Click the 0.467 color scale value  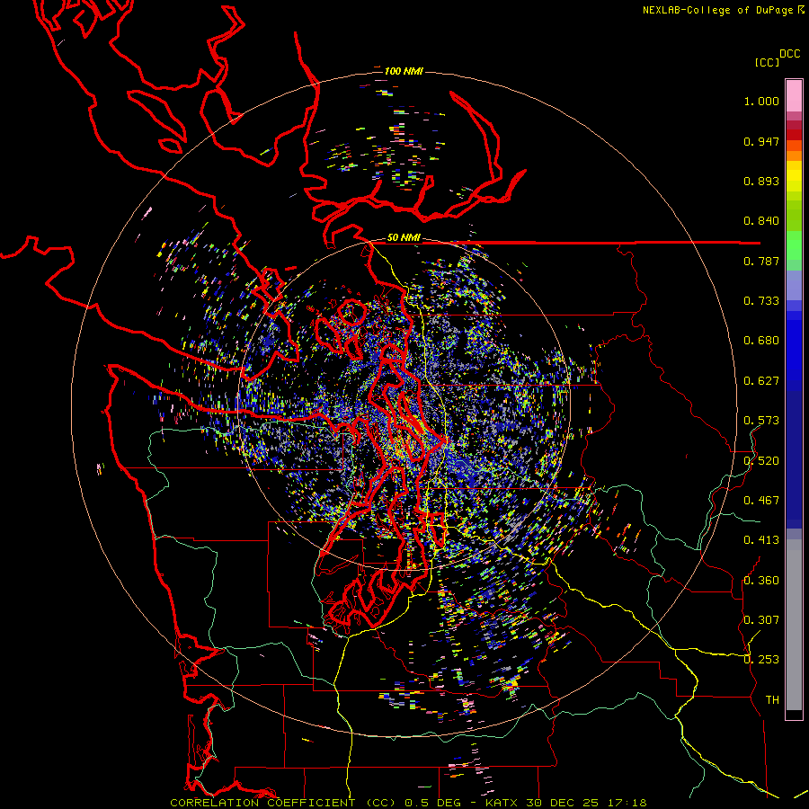click(x=761, y=500)
